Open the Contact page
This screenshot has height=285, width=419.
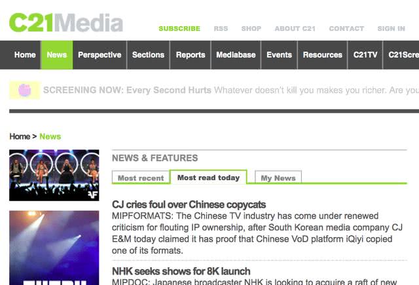(x=346, y=29)
